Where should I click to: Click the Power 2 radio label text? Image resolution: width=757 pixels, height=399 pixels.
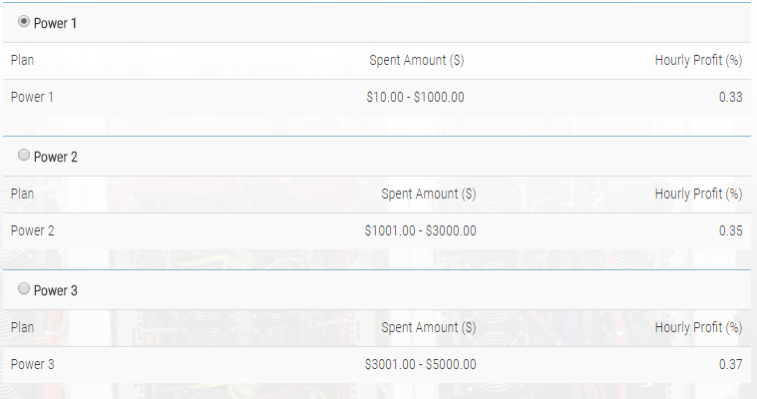pyautogui.click(x=56, y=157)
